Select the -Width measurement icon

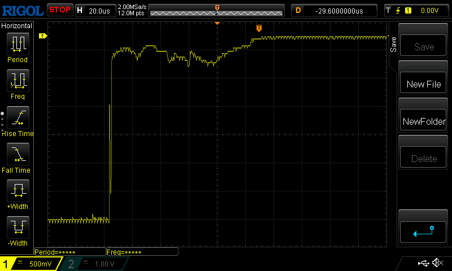coord(17,230)
